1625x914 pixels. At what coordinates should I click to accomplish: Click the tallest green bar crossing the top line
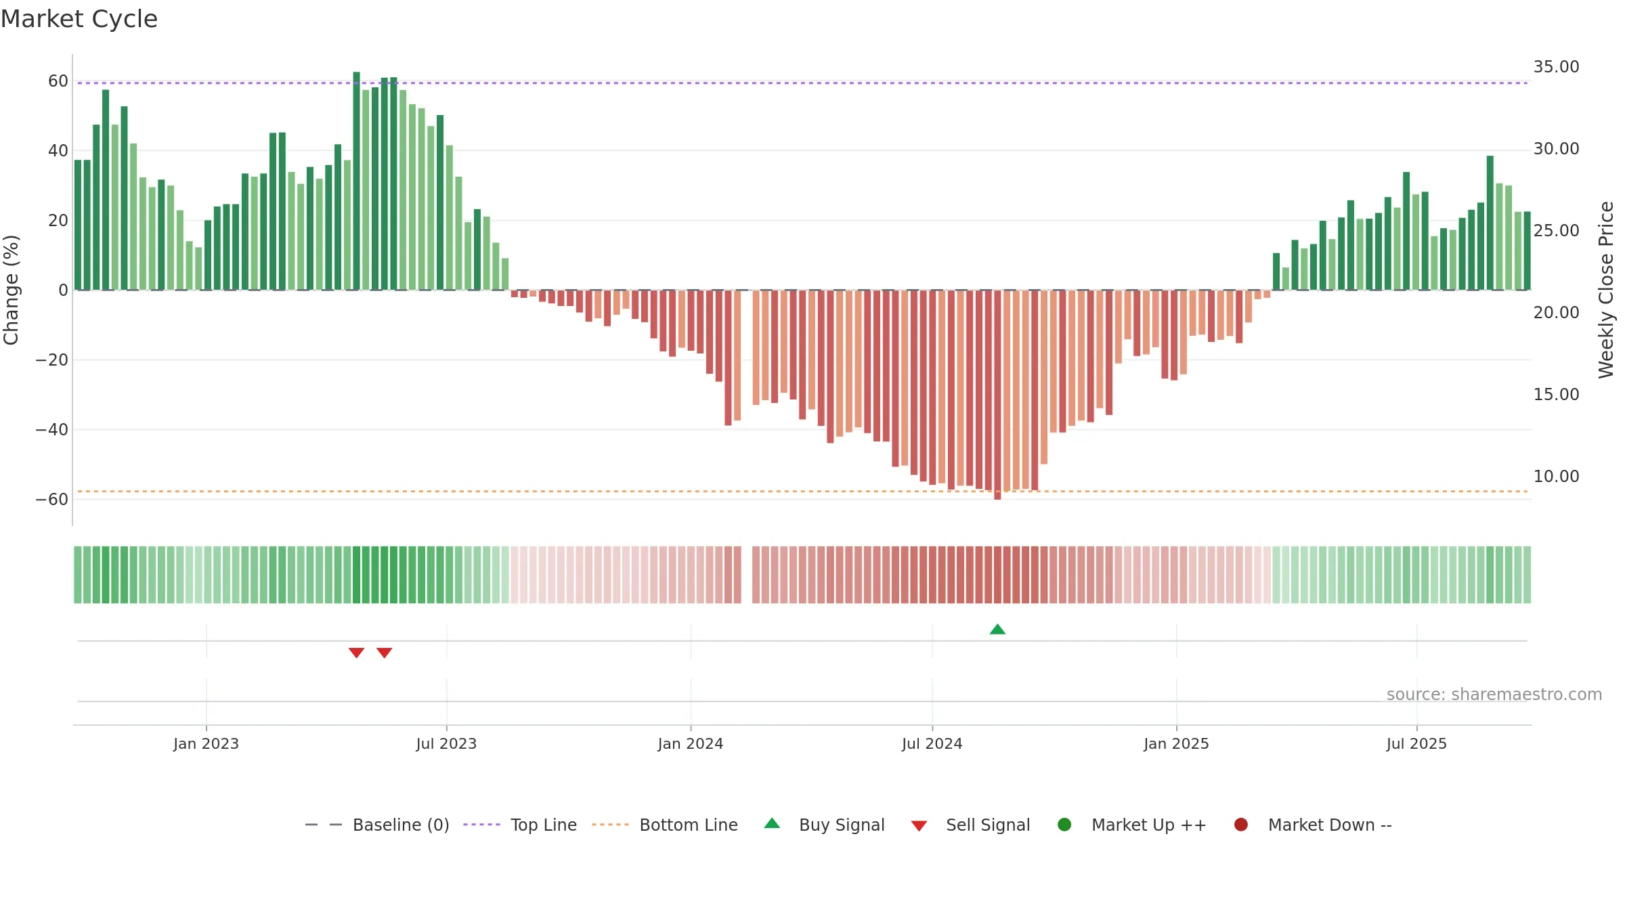coord(357,181)
